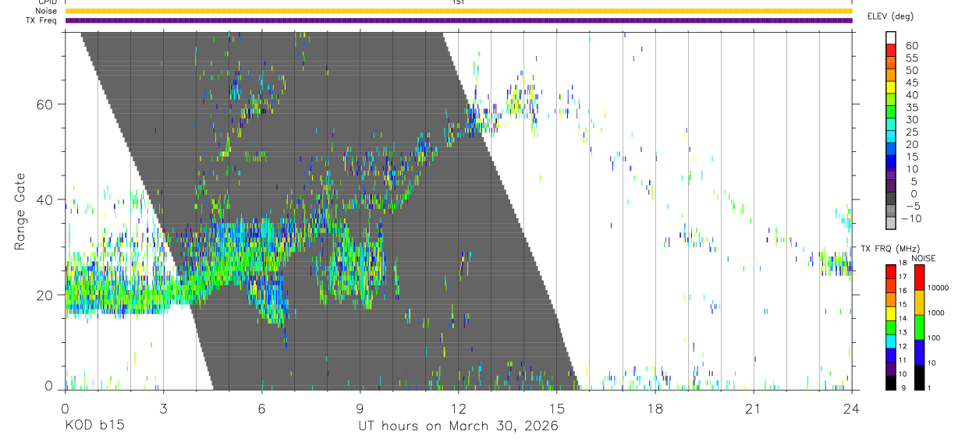Select the red segment of ELEV colorbar
The height and width of the screenshot is (442, 958).
click(x=891, y=50)
